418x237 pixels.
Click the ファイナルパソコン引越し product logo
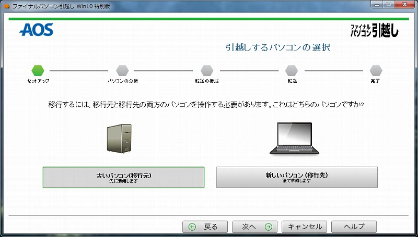click(x=375, y=31)
